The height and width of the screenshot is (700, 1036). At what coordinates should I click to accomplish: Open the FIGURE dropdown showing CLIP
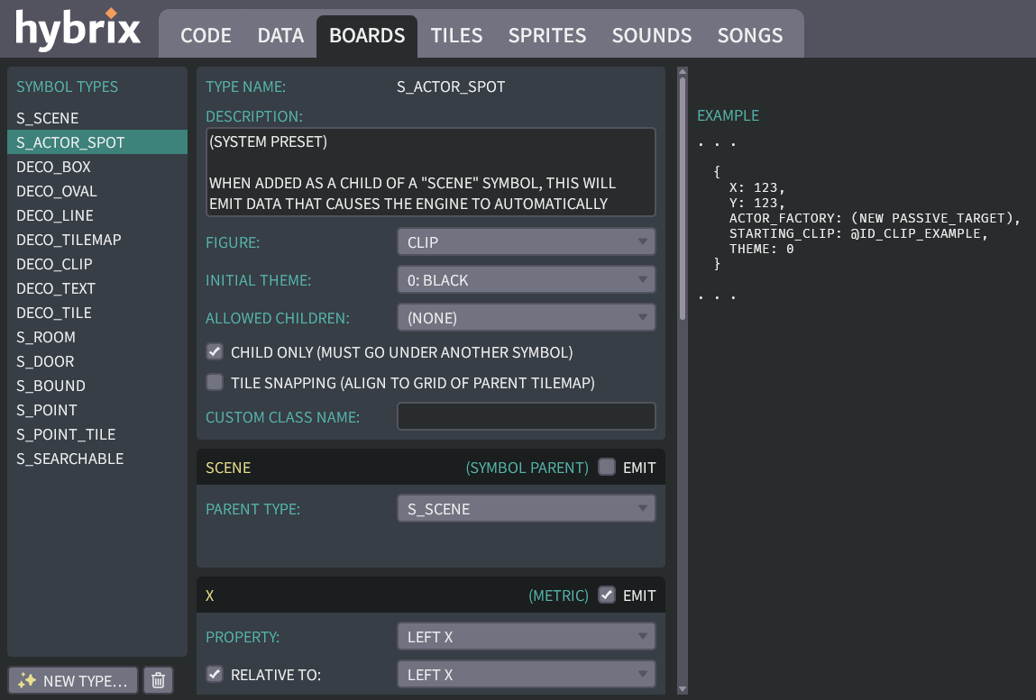click(526, 241)
